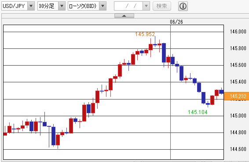The image size is (249, 162).
Task: Open the info icon button
Action: [x=183, y=6]
